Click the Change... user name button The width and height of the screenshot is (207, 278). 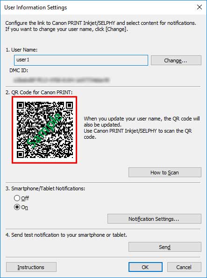click(x=176, y=60)
